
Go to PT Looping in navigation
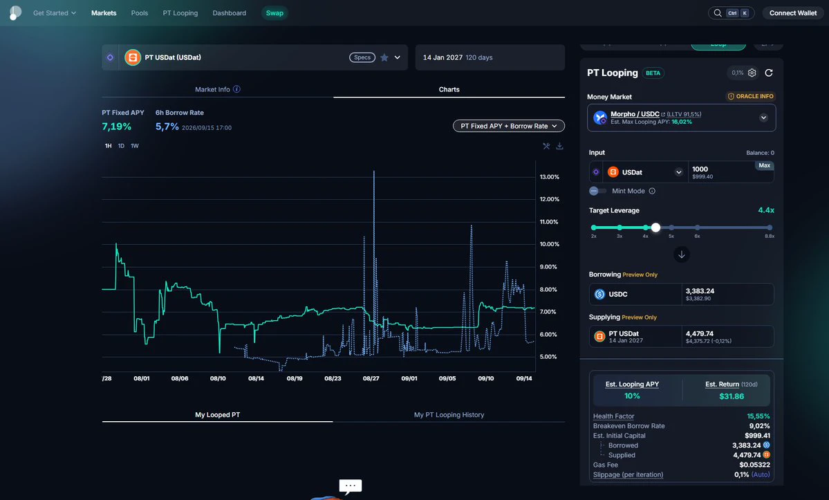pos(180,13)
